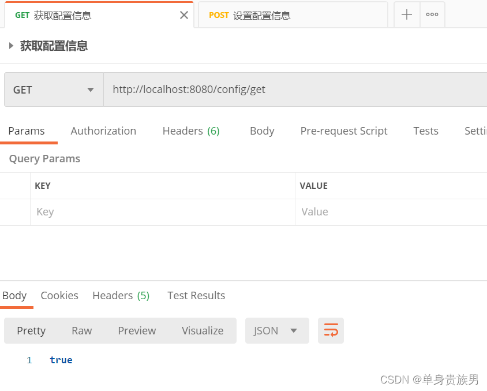487x391 pixels.
Task: Open the JSON format dropdown
Action: click(277, 330)
